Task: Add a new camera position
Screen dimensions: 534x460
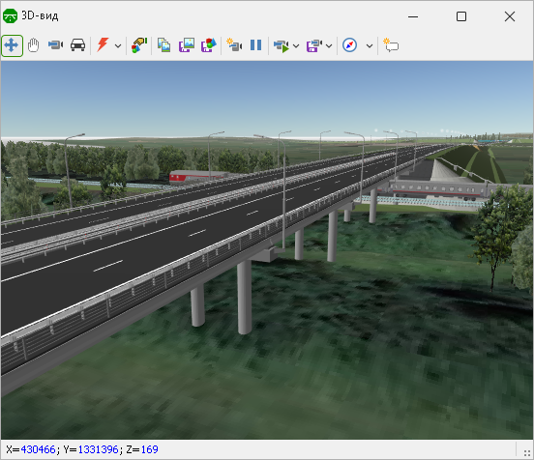Action: 234,44
